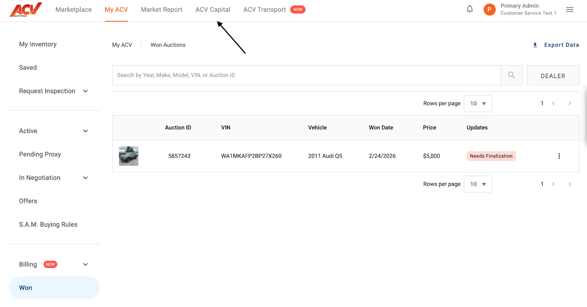Click the Won Auctions breadcrumb
Viewport: 587px width, 307px height.
(168, 45)
